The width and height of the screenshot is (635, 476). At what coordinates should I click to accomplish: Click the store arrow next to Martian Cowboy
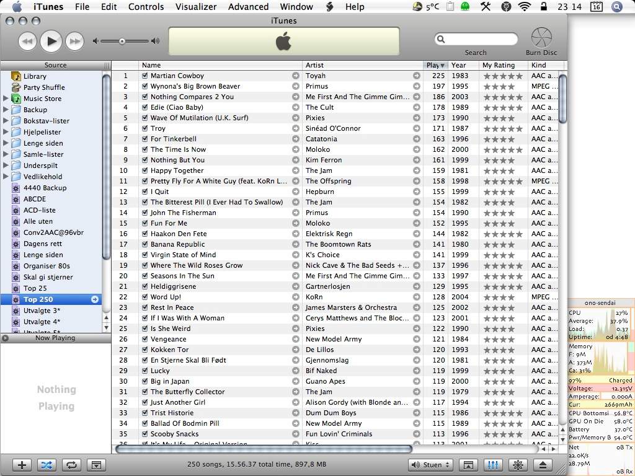point(296,76)
